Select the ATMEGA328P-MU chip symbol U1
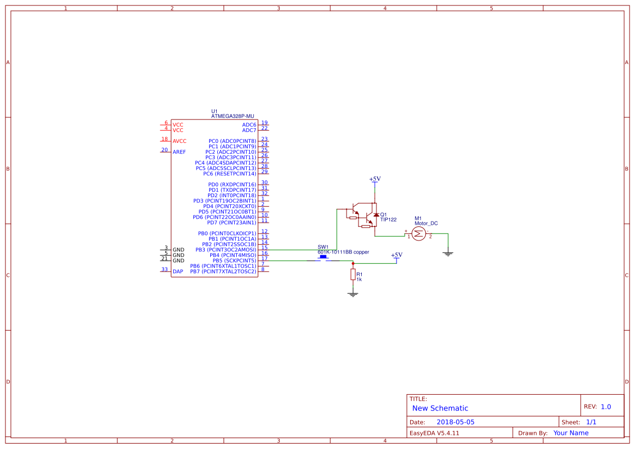Screen dimensions: 635x449 (215, 195)
